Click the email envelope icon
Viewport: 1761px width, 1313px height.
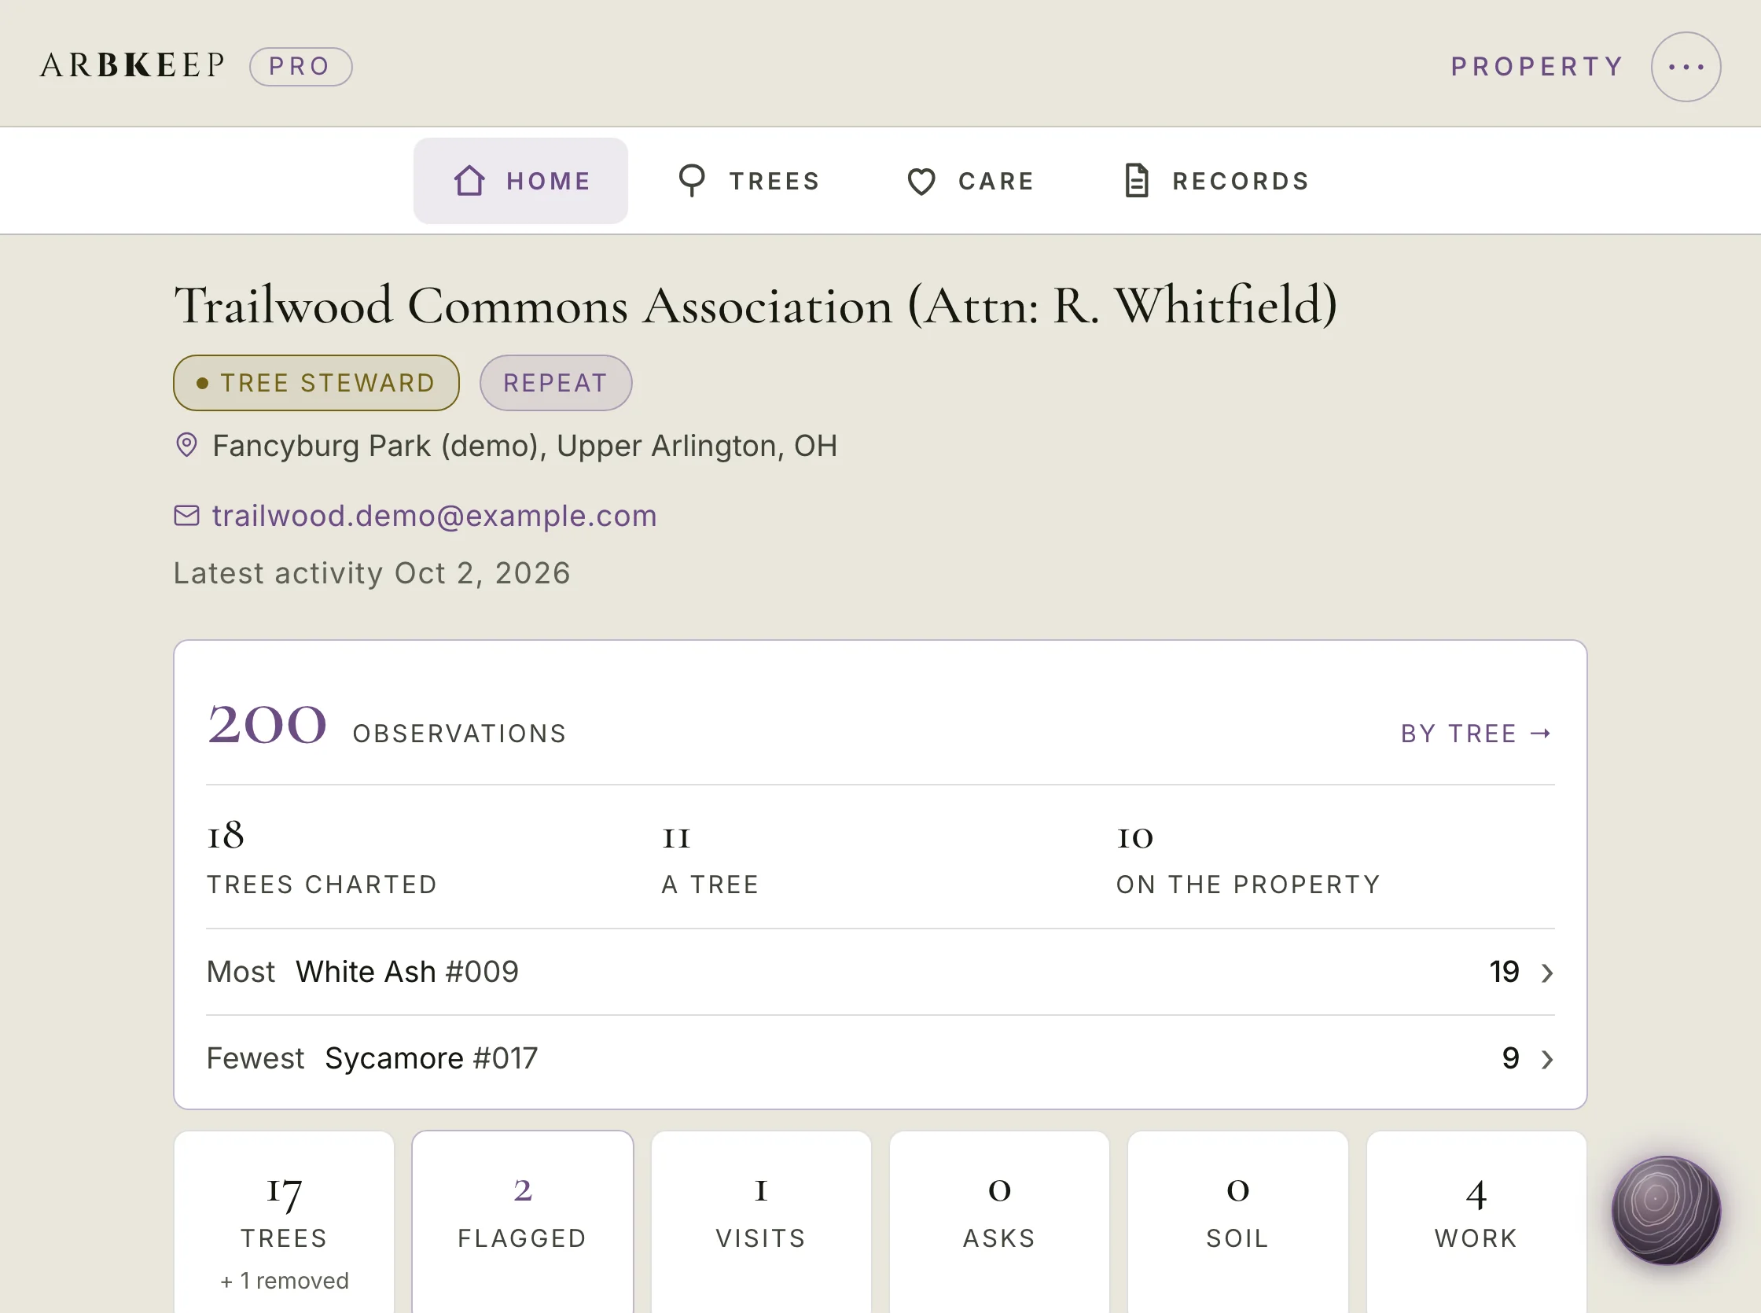point(186,516)
